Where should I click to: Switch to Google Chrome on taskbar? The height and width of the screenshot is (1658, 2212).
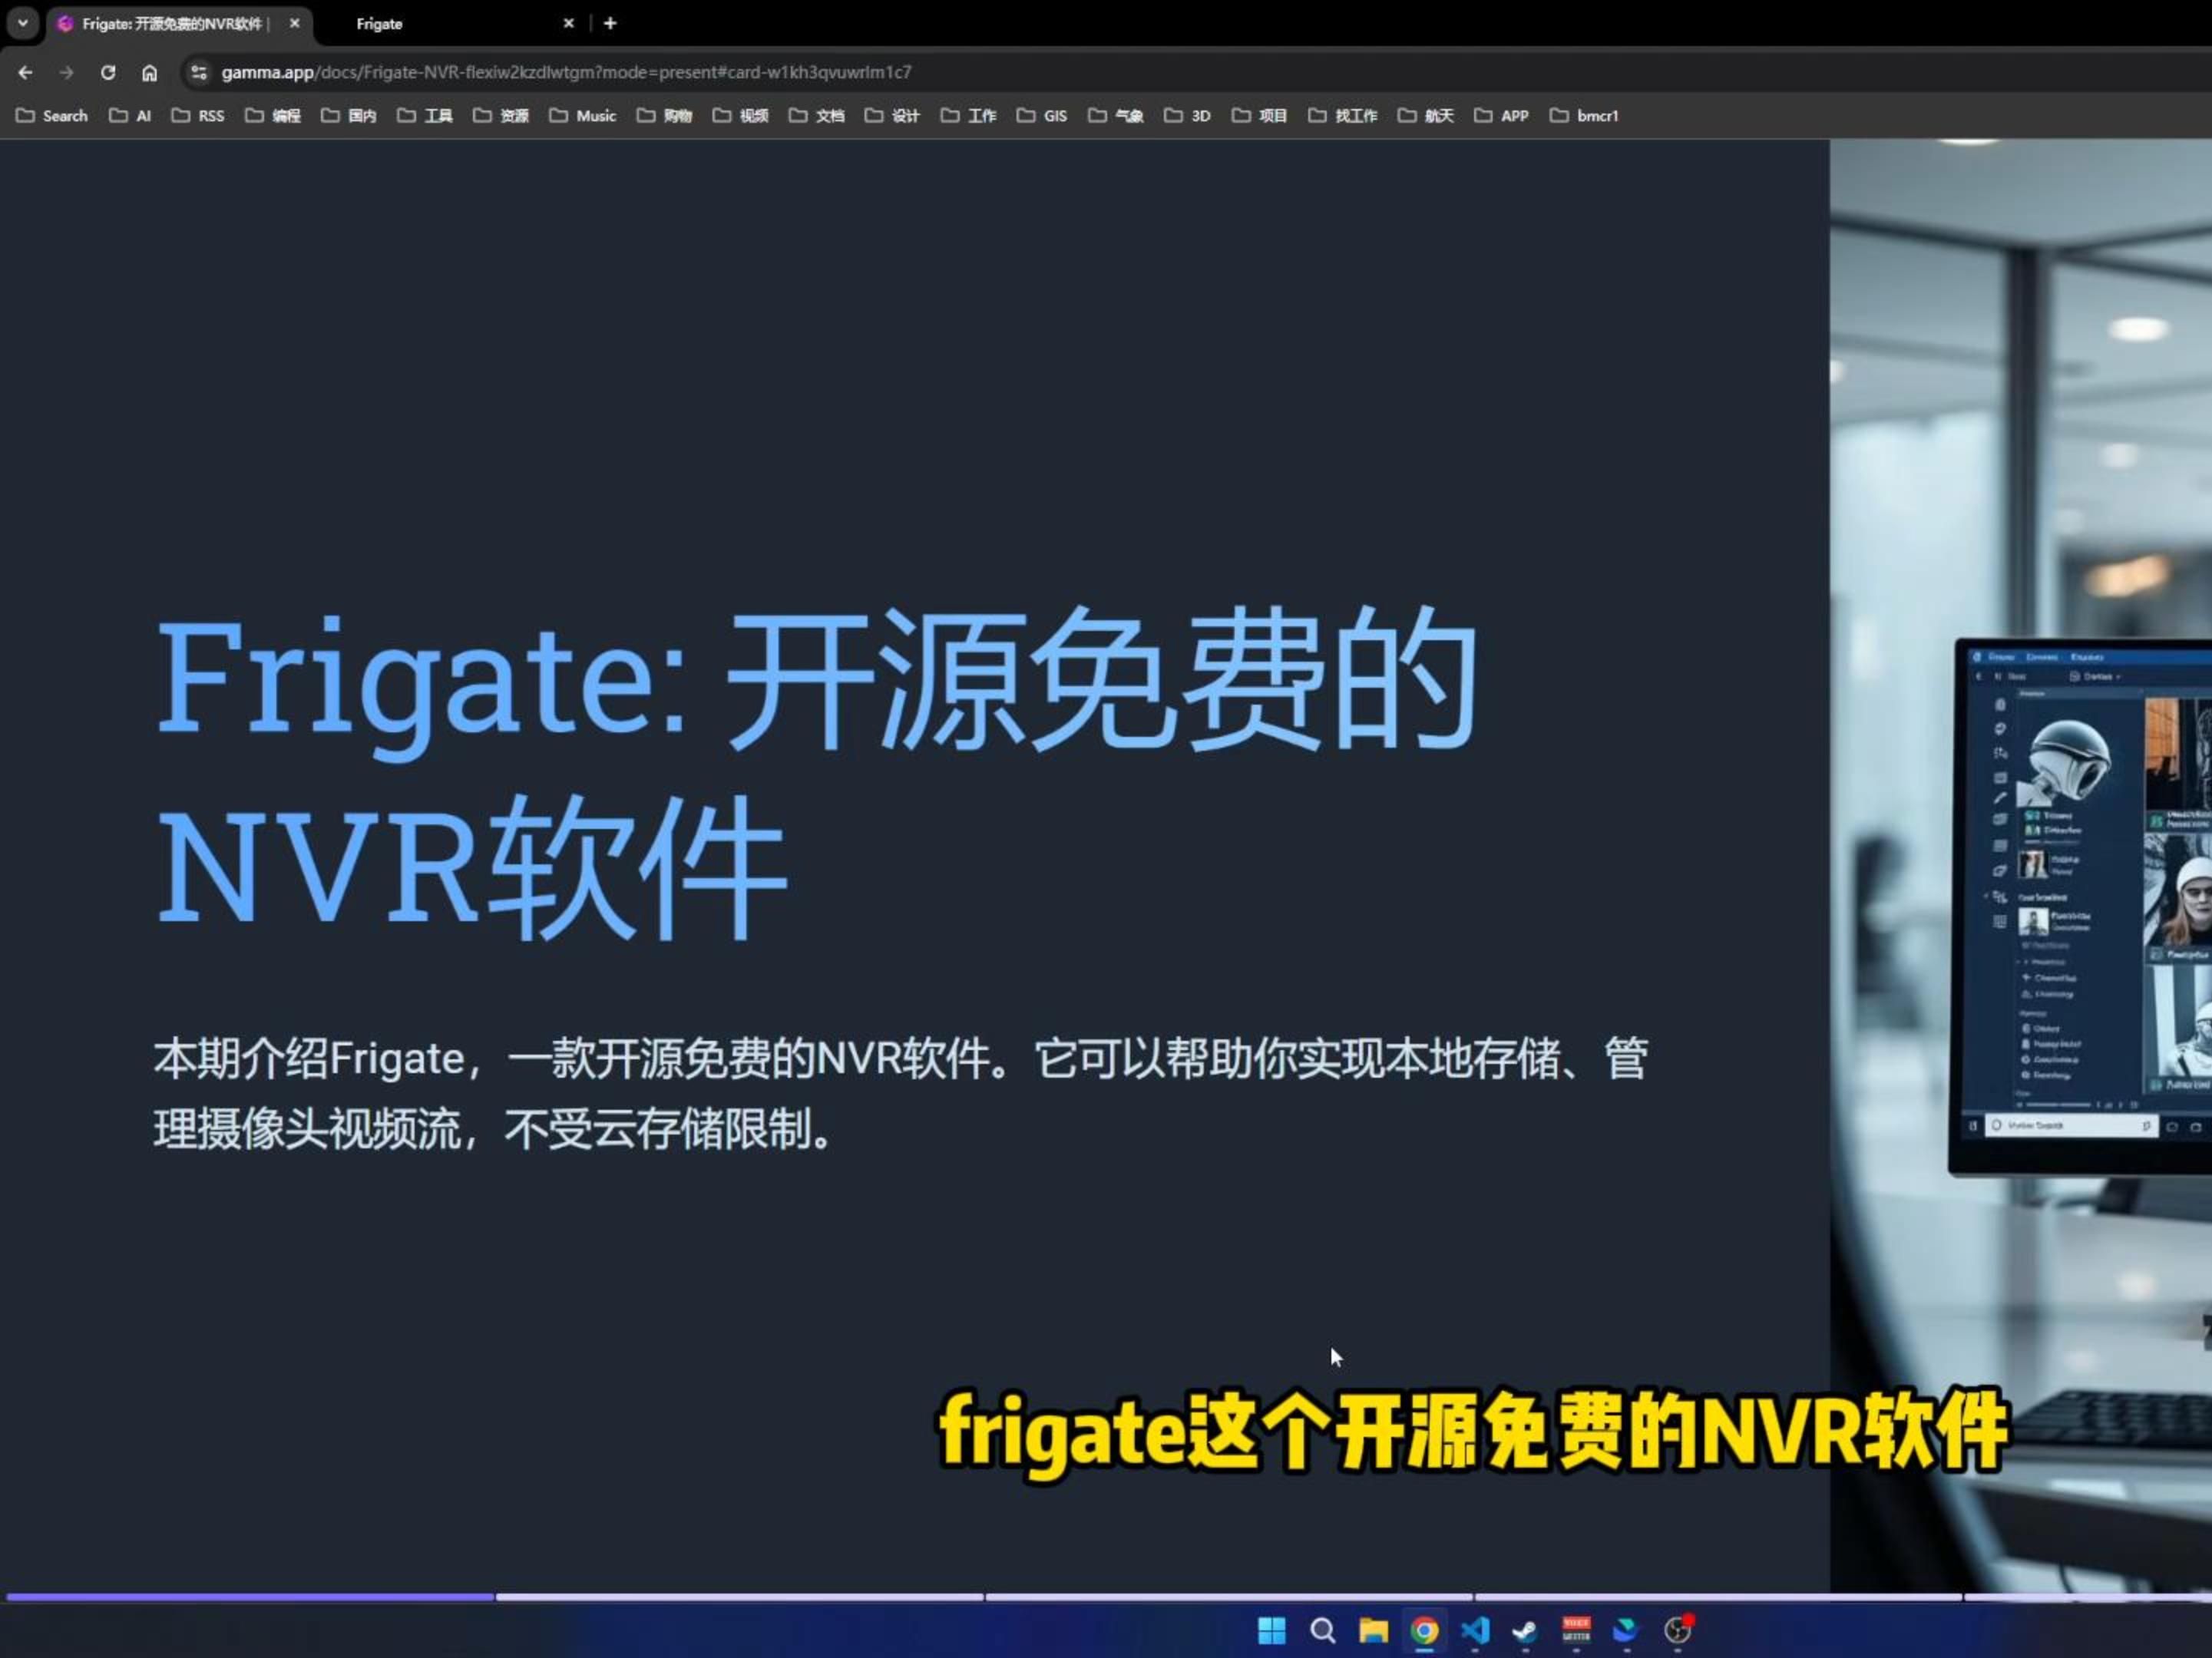(x=1424, y=1631)
